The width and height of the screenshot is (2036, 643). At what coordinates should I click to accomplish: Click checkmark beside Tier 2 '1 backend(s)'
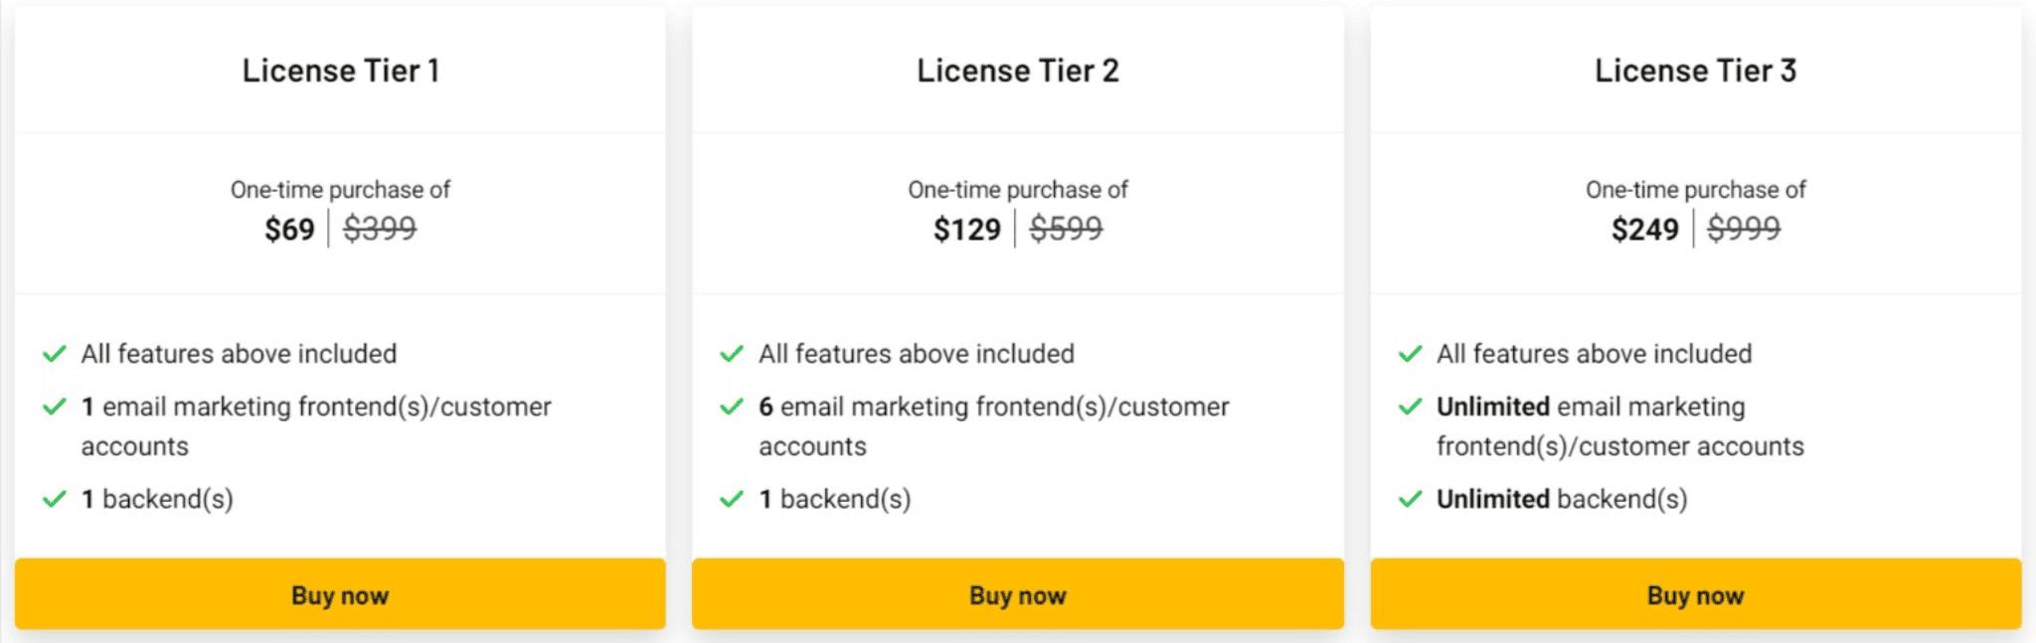[732, 499]
